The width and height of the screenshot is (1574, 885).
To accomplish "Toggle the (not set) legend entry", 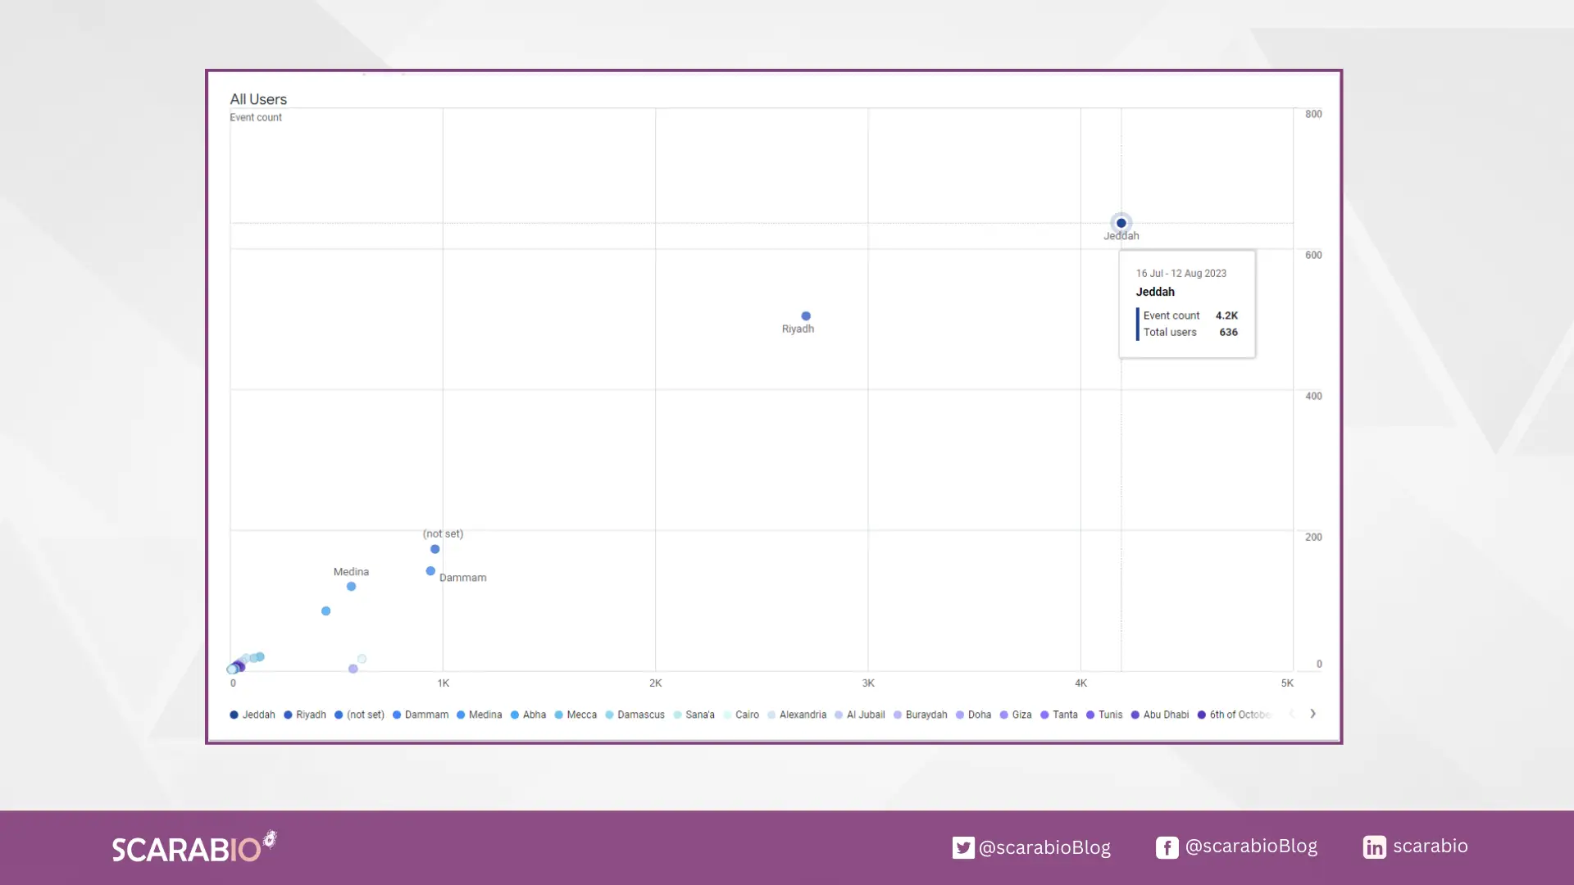I will 359,715.
